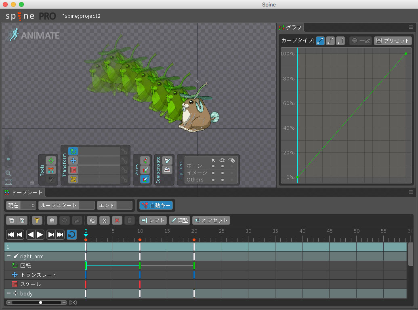Click the fit-to-view viewport icon
This screenshot has height=310, width=418.
point(8,182)
